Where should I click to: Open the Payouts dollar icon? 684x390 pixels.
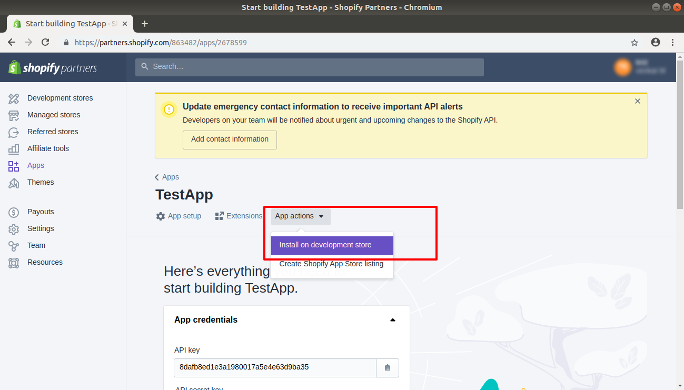[14, 212]
